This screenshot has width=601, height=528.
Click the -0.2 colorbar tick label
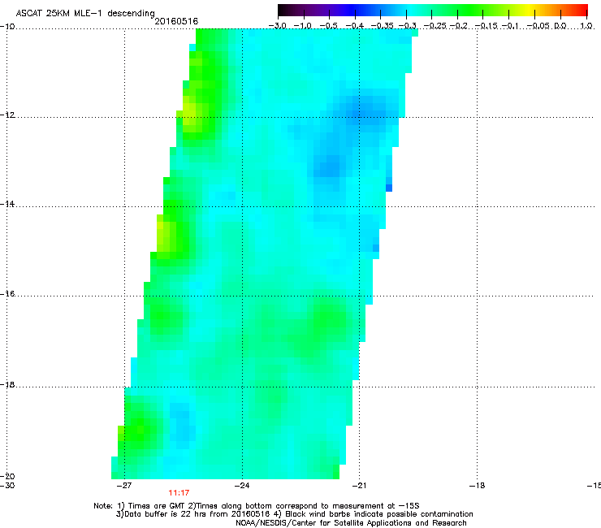(459, 26)
